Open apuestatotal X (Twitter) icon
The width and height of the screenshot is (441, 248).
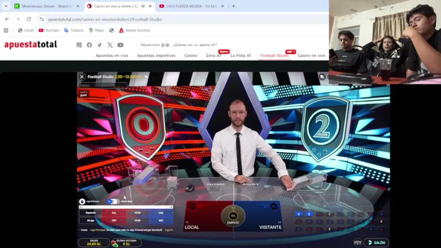pyautogui.click(x=110, y=45)
